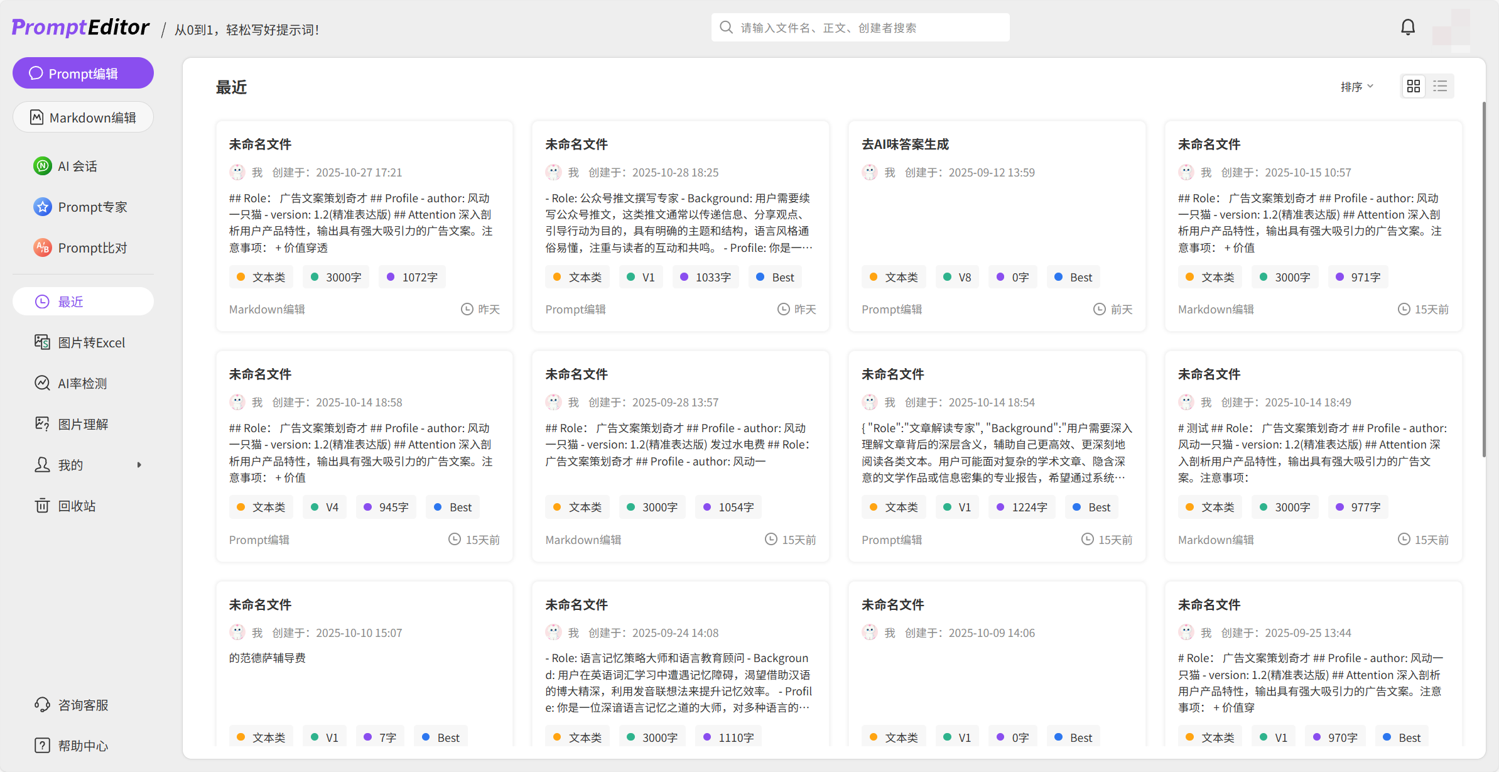Switch to list view layout
Viewport: 1499px width, 772px height.
tap(1440, 86)
